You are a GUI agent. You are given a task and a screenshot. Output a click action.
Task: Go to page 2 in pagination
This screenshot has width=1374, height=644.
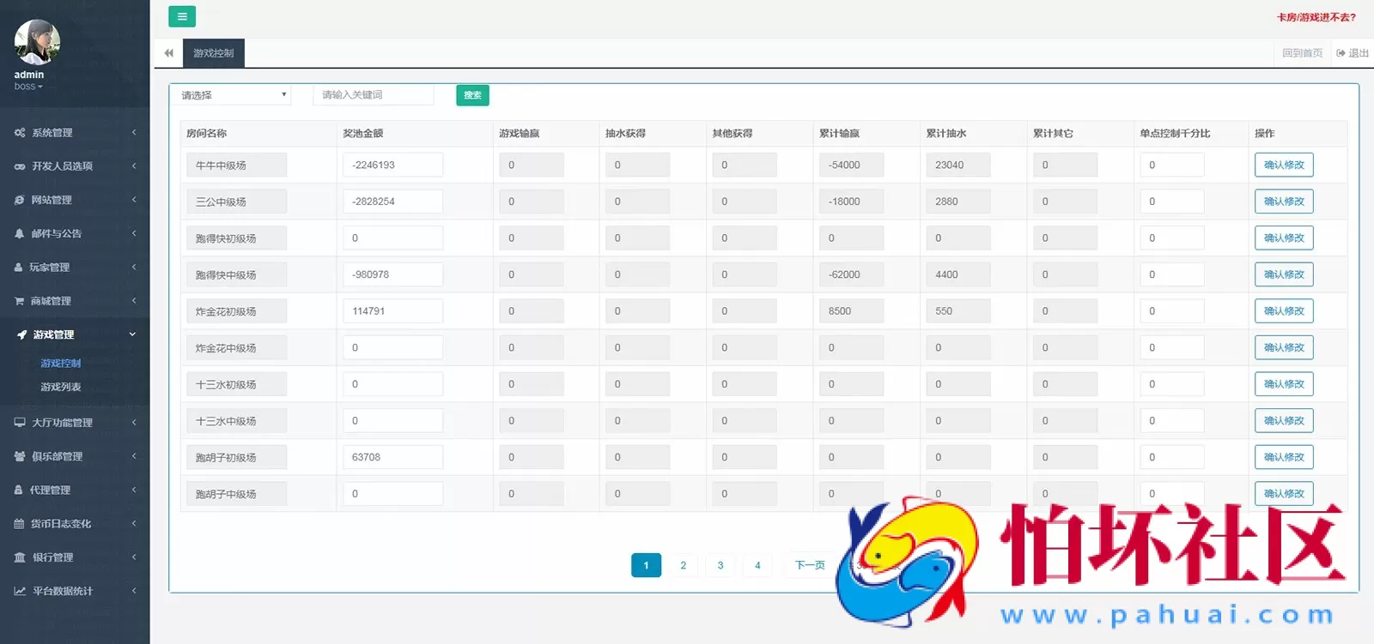[683, 565]
